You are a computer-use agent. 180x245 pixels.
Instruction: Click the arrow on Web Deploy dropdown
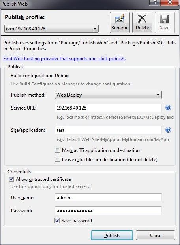[158, 95]
